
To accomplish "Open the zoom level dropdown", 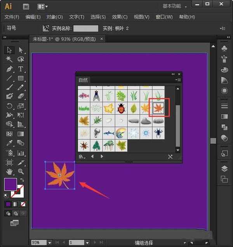I will pos(50,243).
